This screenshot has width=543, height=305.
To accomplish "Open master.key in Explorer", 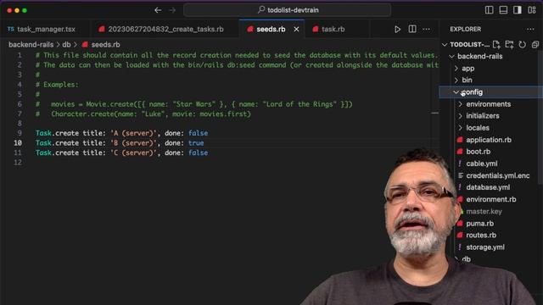I will 484,211.
